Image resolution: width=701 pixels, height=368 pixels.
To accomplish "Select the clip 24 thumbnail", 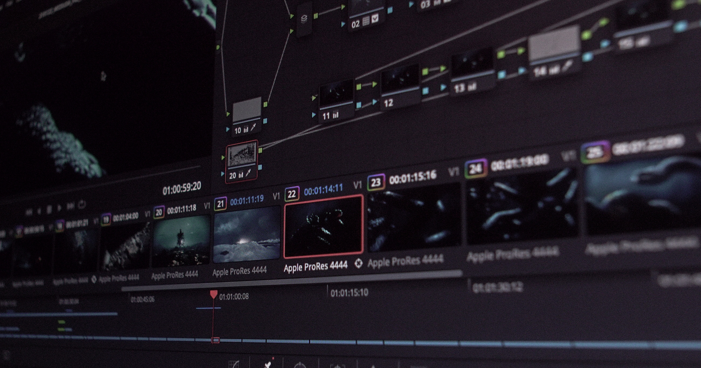I will (x=522, y=206).
